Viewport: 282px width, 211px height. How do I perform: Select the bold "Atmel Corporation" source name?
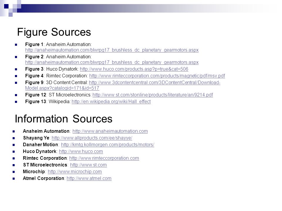[43, 178]
